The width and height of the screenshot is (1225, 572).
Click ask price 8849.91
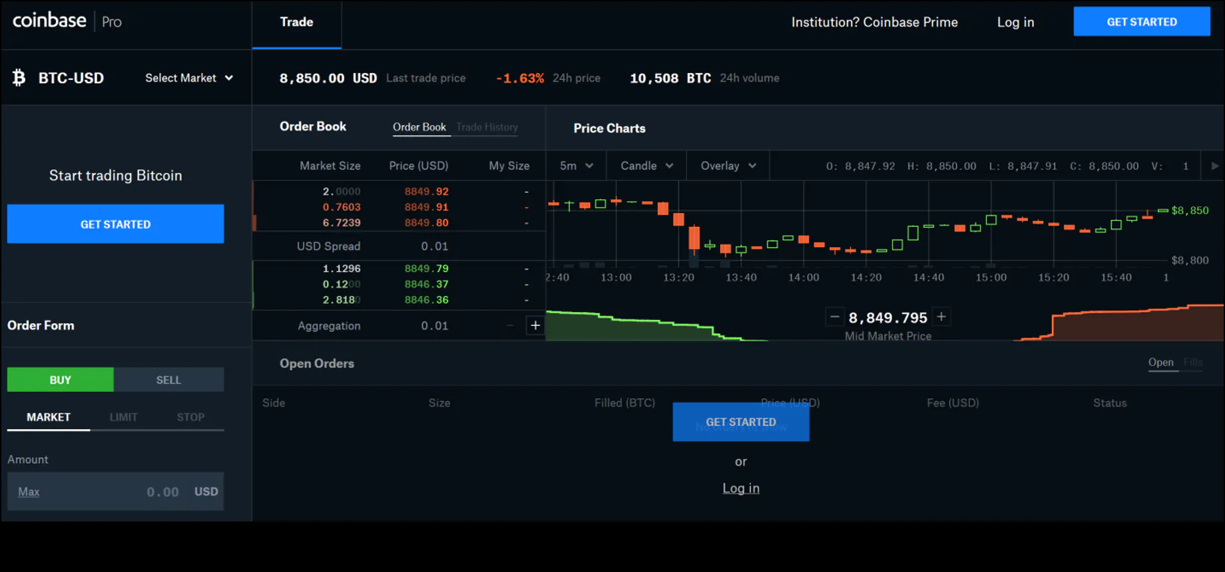pyautogui.click(x=426, y=207)
